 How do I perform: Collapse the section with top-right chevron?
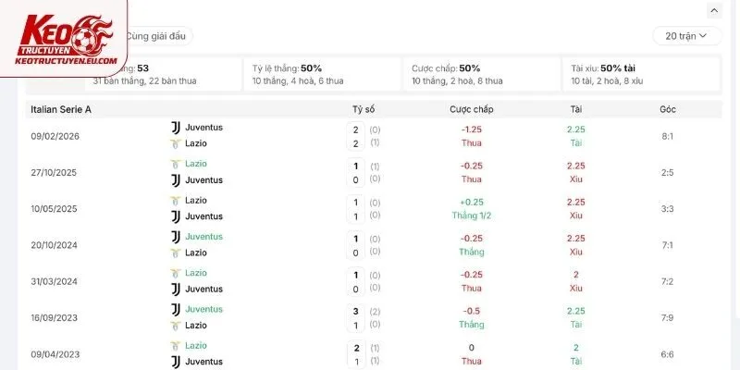coord(714,10)
